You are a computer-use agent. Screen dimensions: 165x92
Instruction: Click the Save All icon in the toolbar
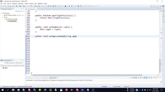pyautogui.click(x=11, y=6)
